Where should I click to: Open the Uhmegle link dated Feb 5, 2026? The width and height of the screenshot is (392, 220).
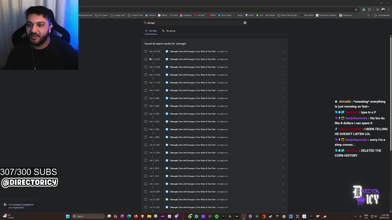[193, 176]
